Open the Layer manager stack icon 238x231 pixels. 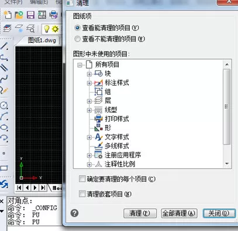click(x=8, y=28)
